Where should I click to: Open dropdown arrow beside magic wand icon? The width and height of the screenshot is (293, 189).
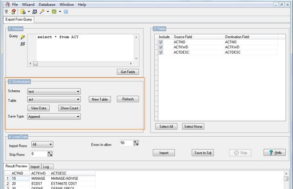click(48, 12)
